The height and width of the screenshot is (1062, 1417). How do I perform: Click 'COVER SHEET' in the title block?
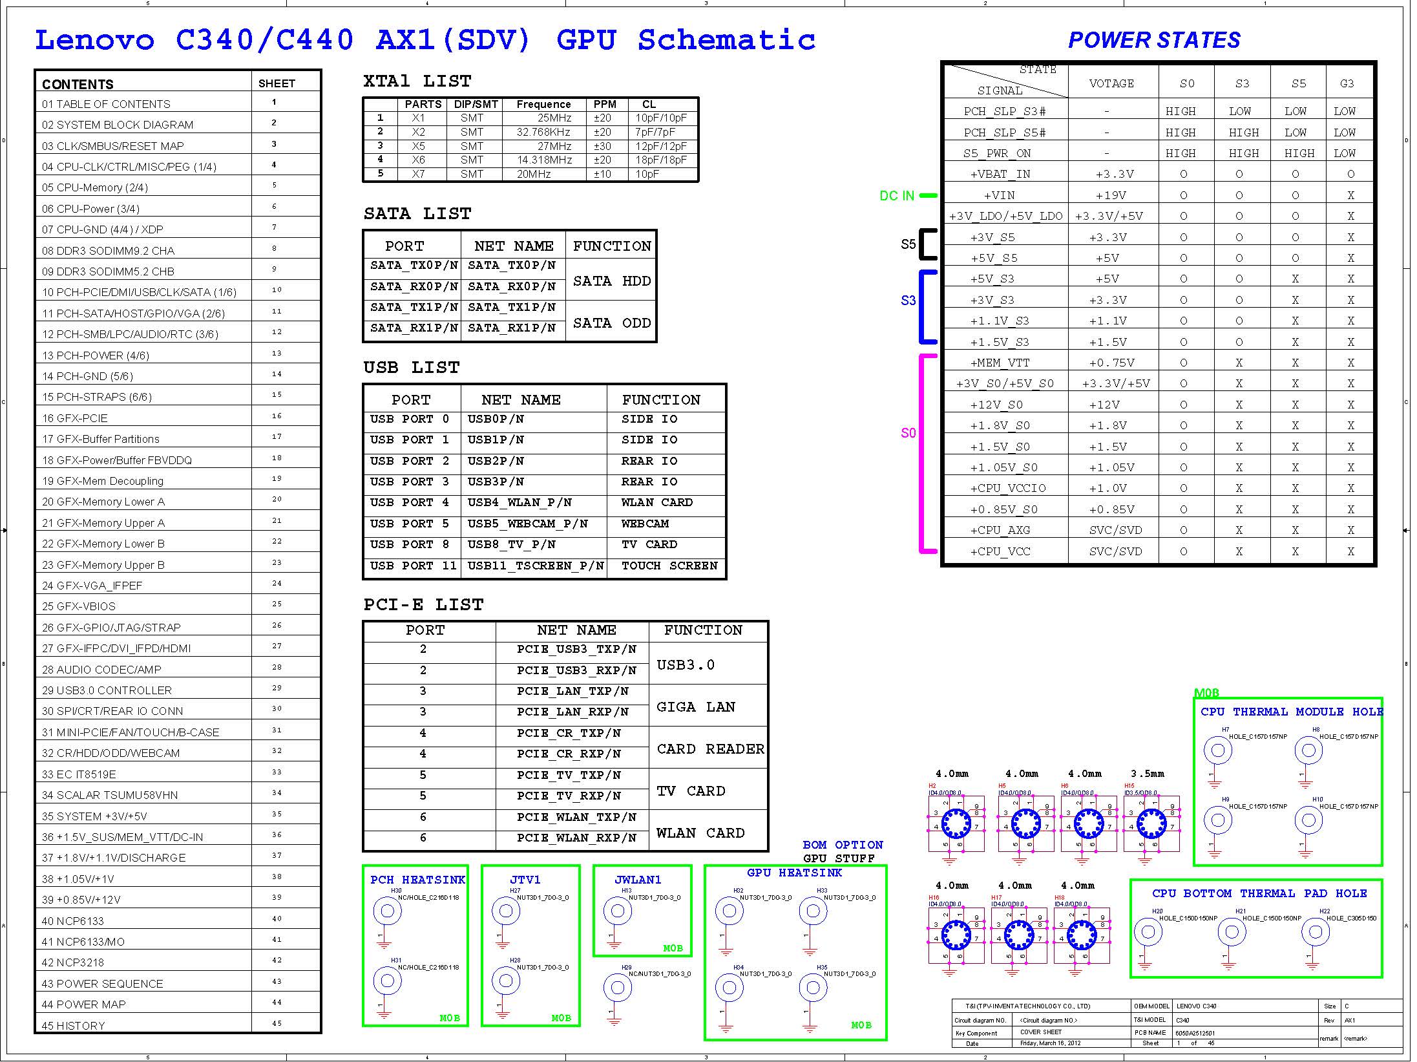tap(1041, 1032)
